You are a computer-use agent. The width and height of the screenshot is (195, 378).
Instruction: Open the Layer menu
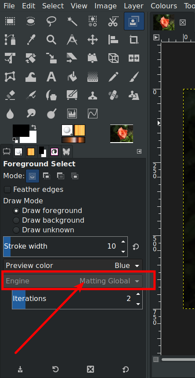click(134, 6)
